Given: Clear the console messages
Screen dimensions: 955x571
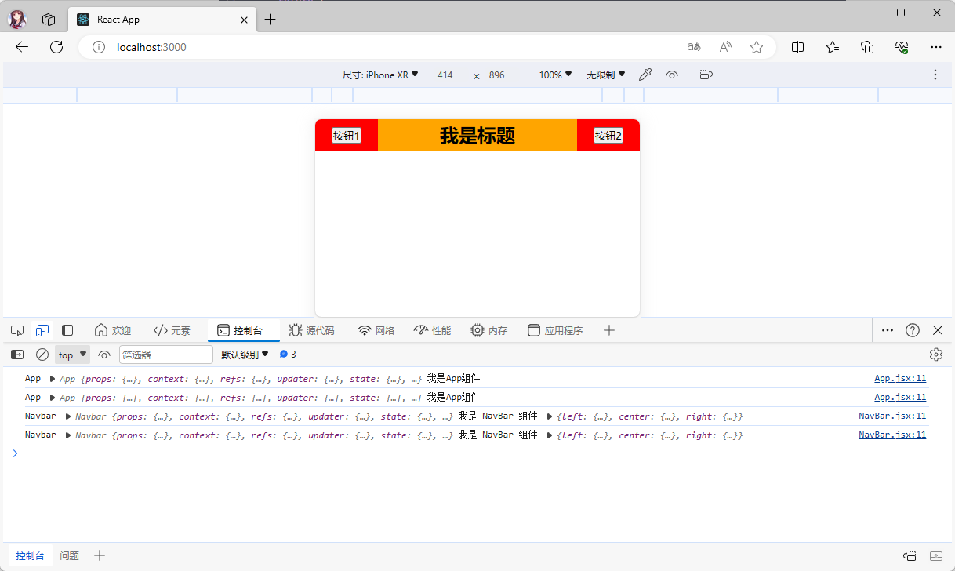Looking at the screenshot, I should [42, 355].
